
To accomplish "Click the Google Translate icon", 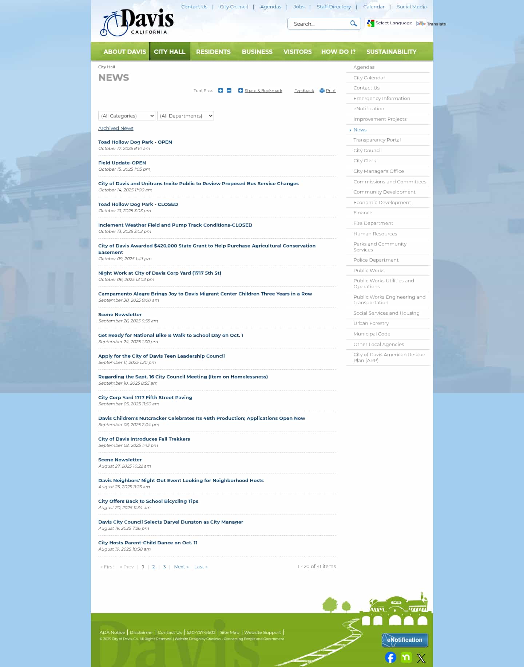I will [x=421, y=24].
